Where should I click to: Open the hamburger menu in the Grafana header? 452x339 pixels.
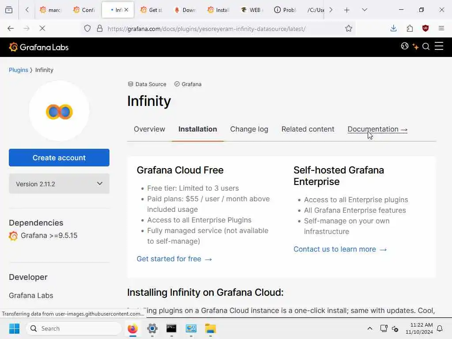(439, 46)
